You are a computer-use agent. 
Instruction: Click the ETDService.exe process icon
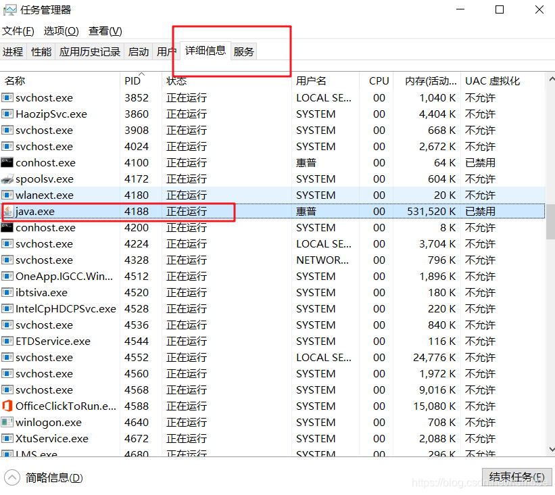[7, 341]
